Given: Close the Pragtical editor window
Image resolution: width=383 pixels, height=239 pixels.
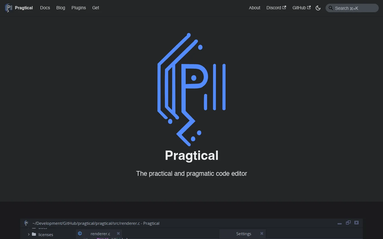Looking at the screenshot, I should 357,223.
